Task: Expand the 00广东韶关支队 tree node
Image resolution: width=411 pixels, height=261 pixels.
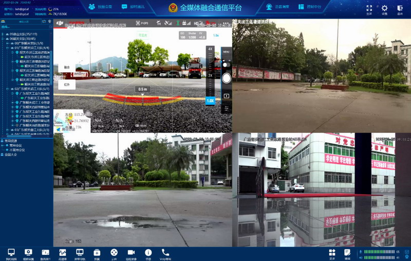Action: coord(8,43)
